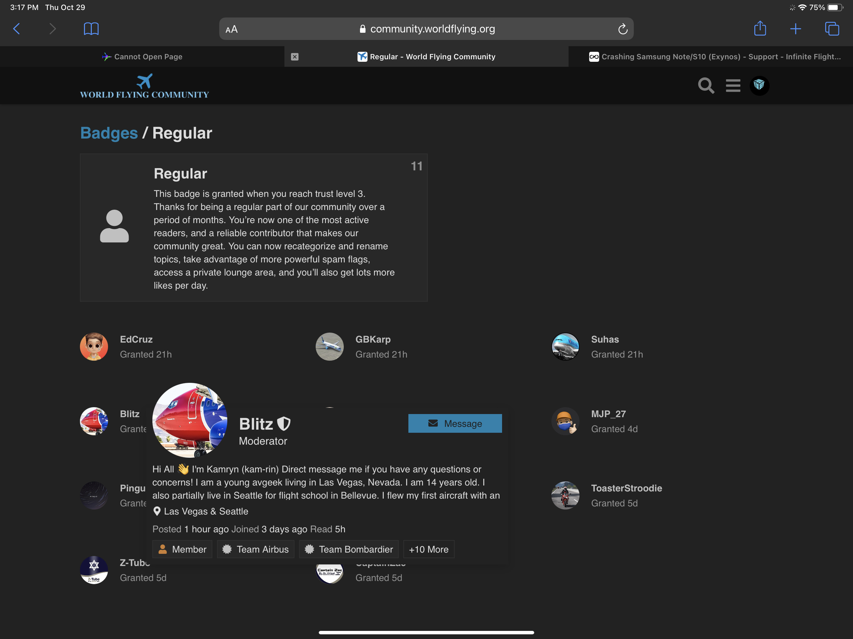The image size is (853, 639).
Task: Switch to Crashing Samsung Note tab
Action: pyautogui.click(x=715, y=57)
